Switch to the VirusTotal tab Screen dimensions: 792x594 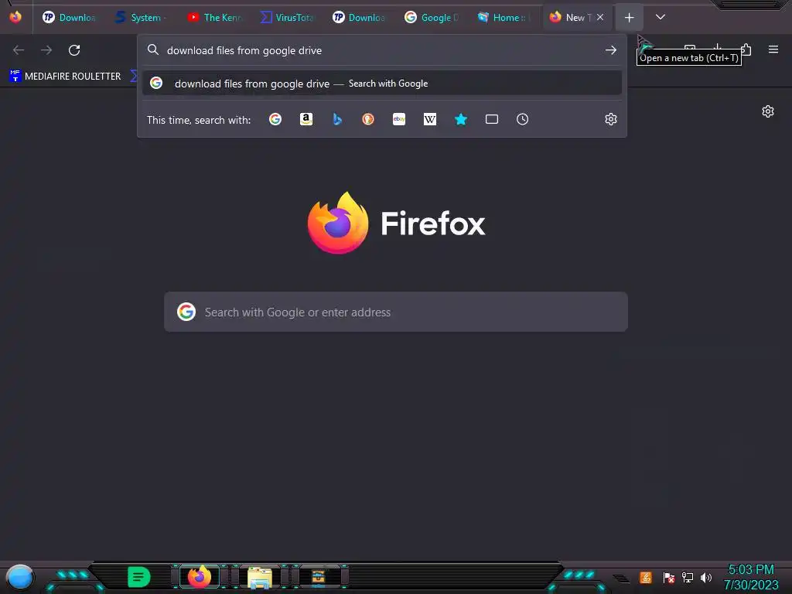click(x=287, y=18)
